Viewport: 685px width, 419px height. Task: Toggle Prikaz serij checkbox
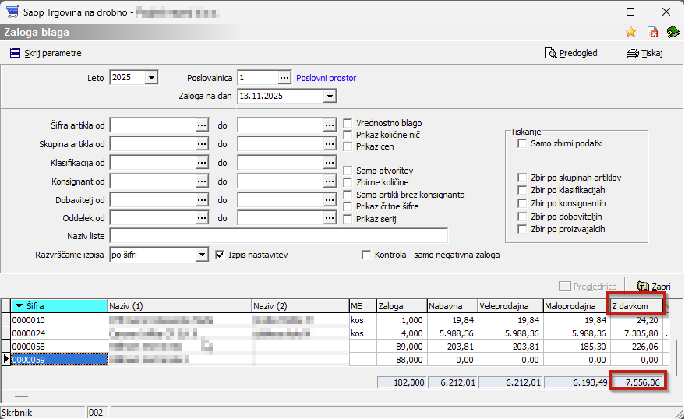tap(348, 219)
